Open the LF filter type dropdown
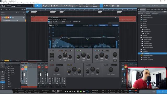 click(69, 50)
